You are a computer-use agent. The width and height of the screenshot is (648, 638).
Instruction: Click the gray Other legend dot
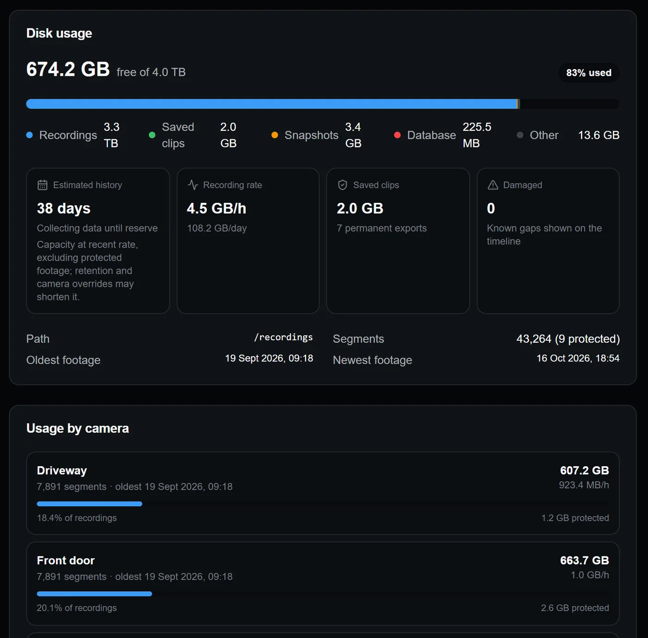coord(520,135)
